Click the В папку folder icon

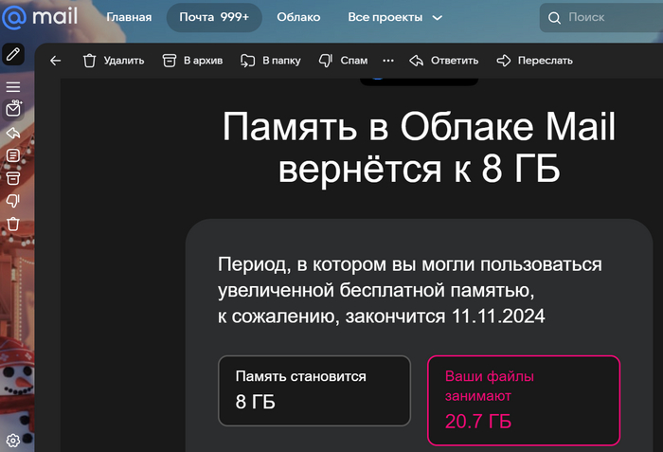tap(248, 61)
